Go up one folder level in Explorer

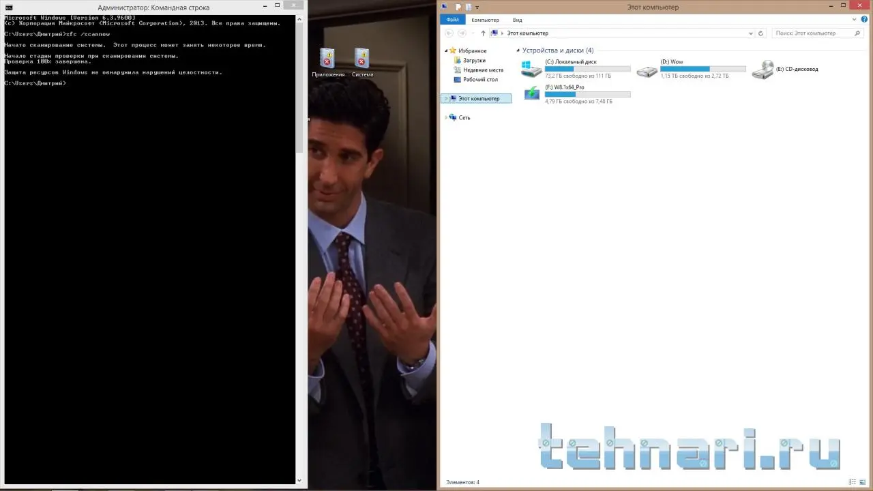click(x=483, y=33)
